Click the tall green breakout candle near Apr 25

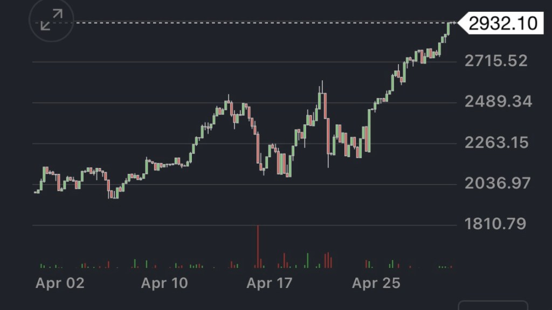coord(369,131)
